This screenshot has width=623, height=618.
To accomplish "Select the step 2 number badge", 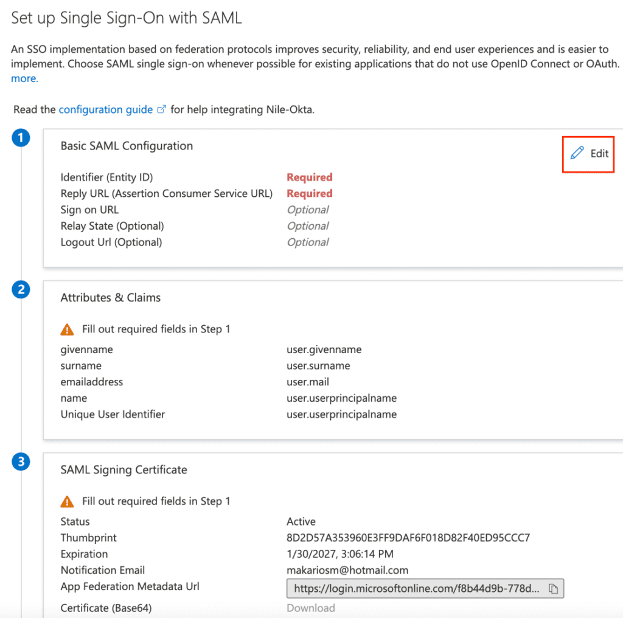I will pyautogui.click(x=21, y=290).
